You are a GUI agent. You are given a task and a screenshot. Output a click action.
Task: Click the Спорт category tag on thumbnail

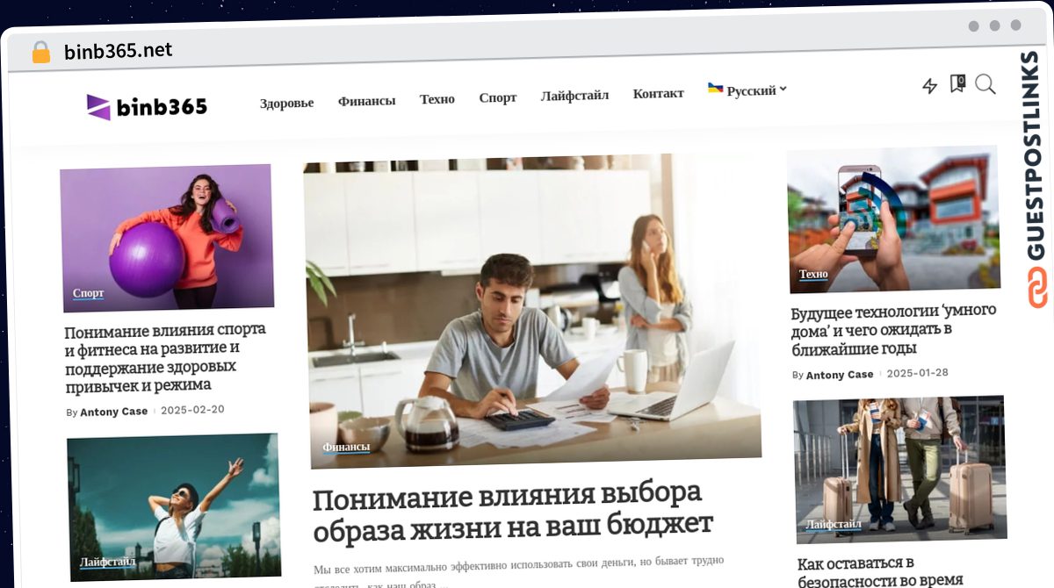pos(88,293)
